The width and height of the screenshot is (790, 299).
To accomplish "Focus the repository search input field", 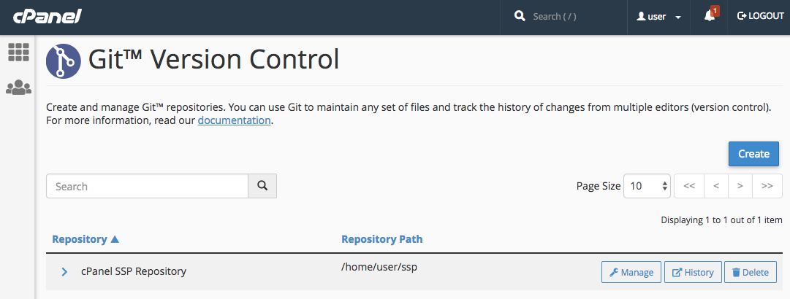I will tap(147, 186).
